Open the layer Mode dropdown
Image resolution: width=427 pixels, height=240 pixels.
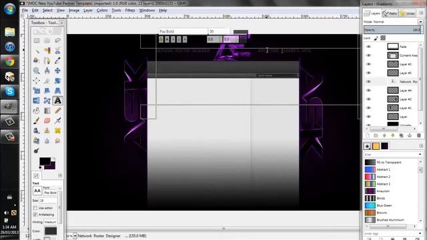click(x=421, y=21)
